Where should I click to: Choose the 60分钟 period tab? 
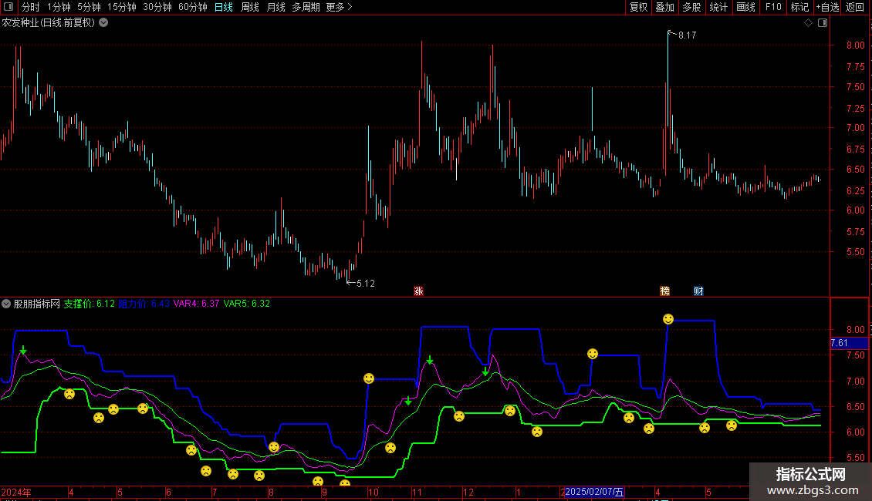[x=193, y=7]
